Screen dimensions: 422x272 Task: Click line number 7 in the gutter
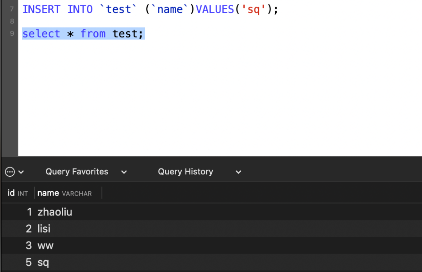click(12, 9)
